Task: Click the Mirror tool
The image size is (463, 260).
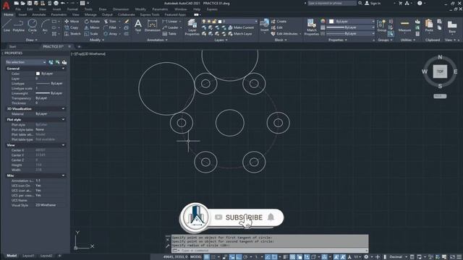Action: pos(92,27)
